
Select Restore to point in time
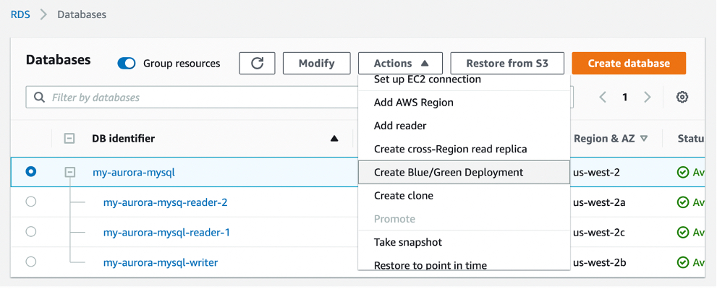pyautogui.click(x=464, y=264)
